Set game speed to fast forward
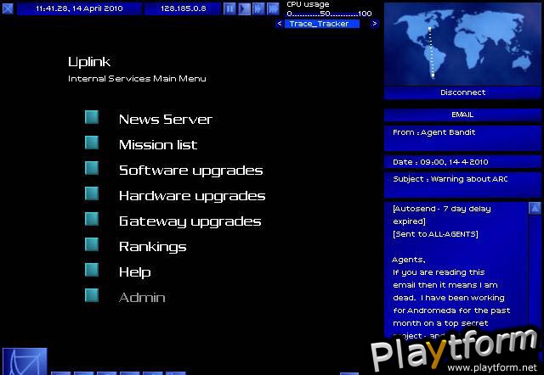This screenshot has width=544, height=375. point(258,8)
